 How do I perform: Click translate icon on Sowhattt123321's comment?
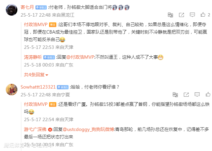click(175, 95)
